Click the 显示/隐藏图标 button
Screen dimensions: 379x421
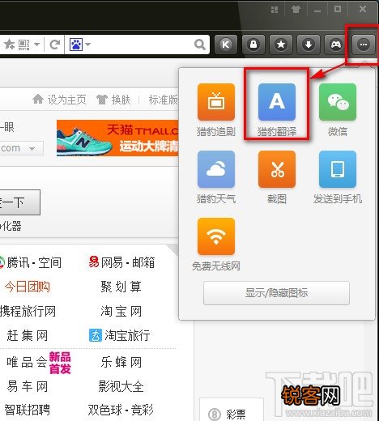276,293
